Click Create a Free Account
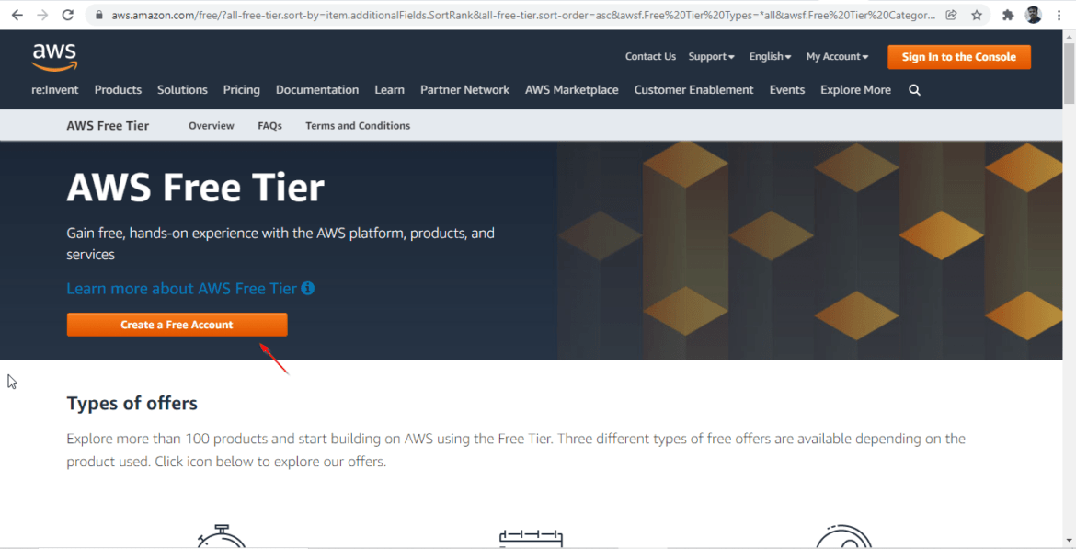Image resolution: width=1076 pixels, height=549 pixels. [x=177, y=324]
